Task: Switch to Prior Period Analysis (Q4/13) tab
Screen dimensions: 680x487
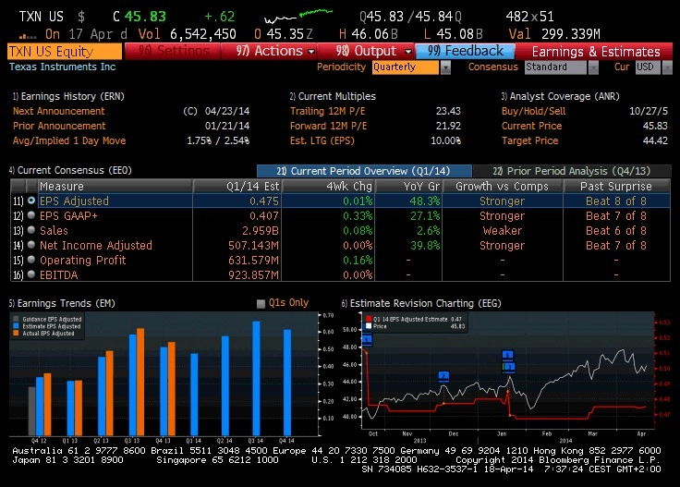Action: point(572,171)
